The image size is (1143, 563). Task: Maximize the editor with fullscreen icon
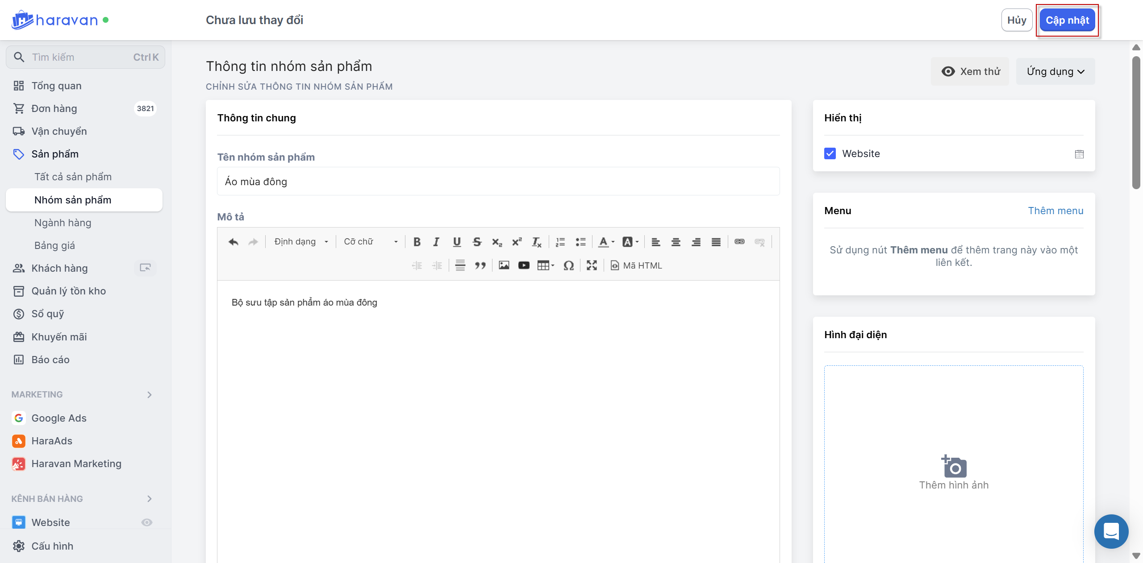coord(592,265)
